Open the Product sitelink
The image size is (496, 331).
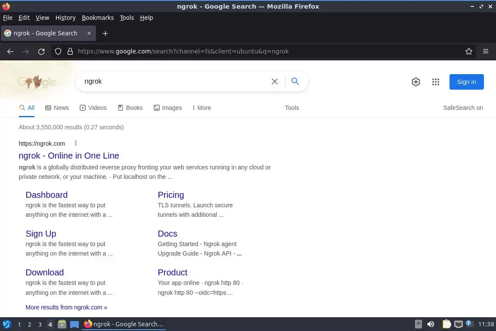(172, 272)
